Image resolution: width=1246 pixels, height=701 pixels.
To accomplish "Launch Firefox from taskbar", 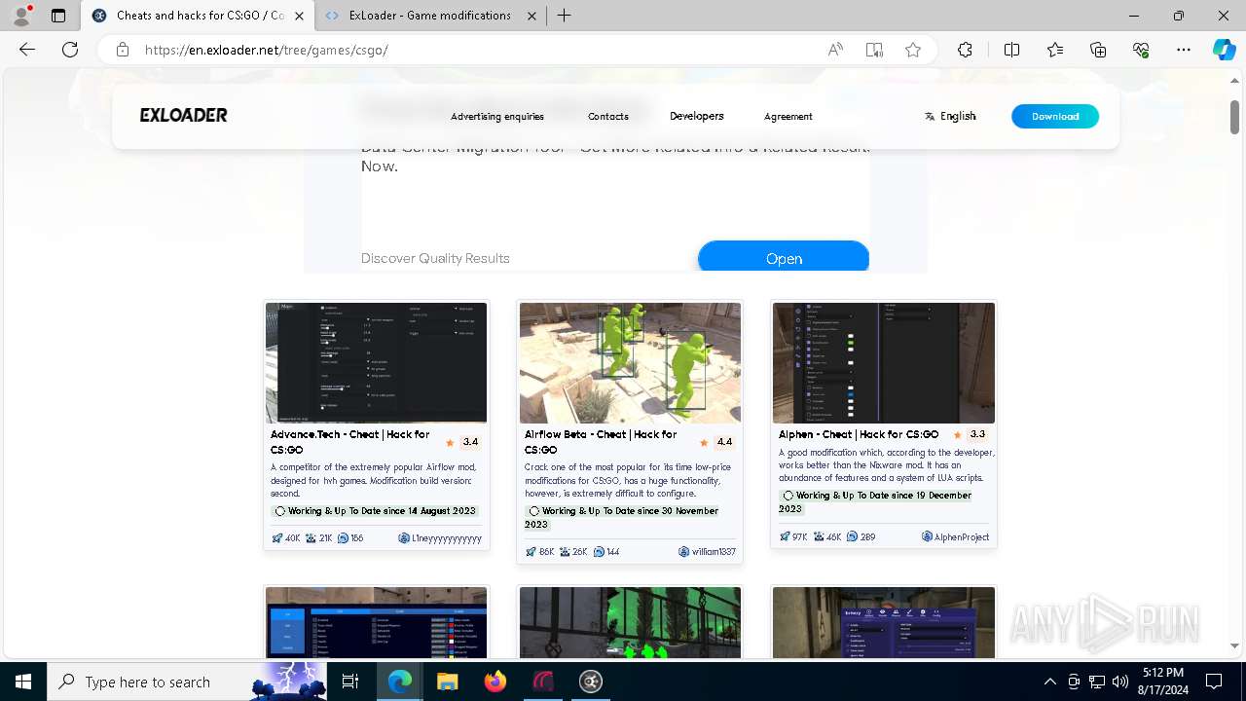I will click(x=495, y=682).
